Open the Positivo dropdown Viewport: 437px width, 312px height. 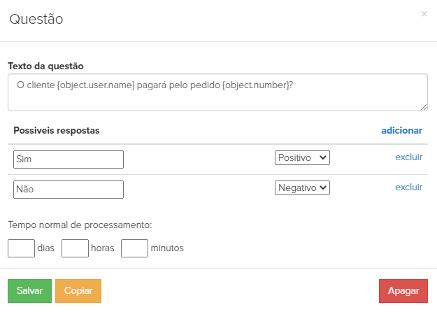click(x=302, y=158)
